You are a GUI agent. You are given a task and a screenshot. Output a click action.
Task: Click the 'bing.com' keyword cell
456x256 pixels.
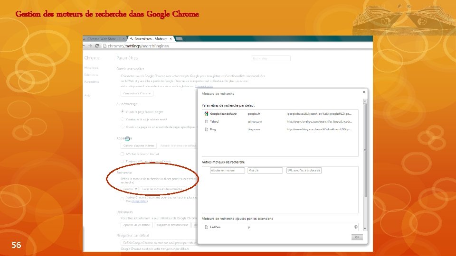[254, 129]
